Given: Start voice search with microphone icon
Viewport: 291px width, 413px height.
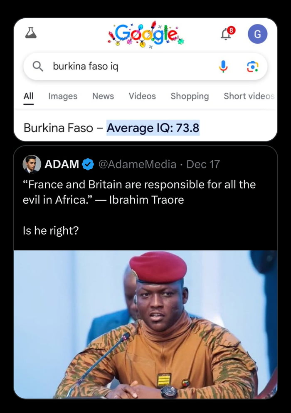Looking at the screenshot, I should click(x=223, y=66).
